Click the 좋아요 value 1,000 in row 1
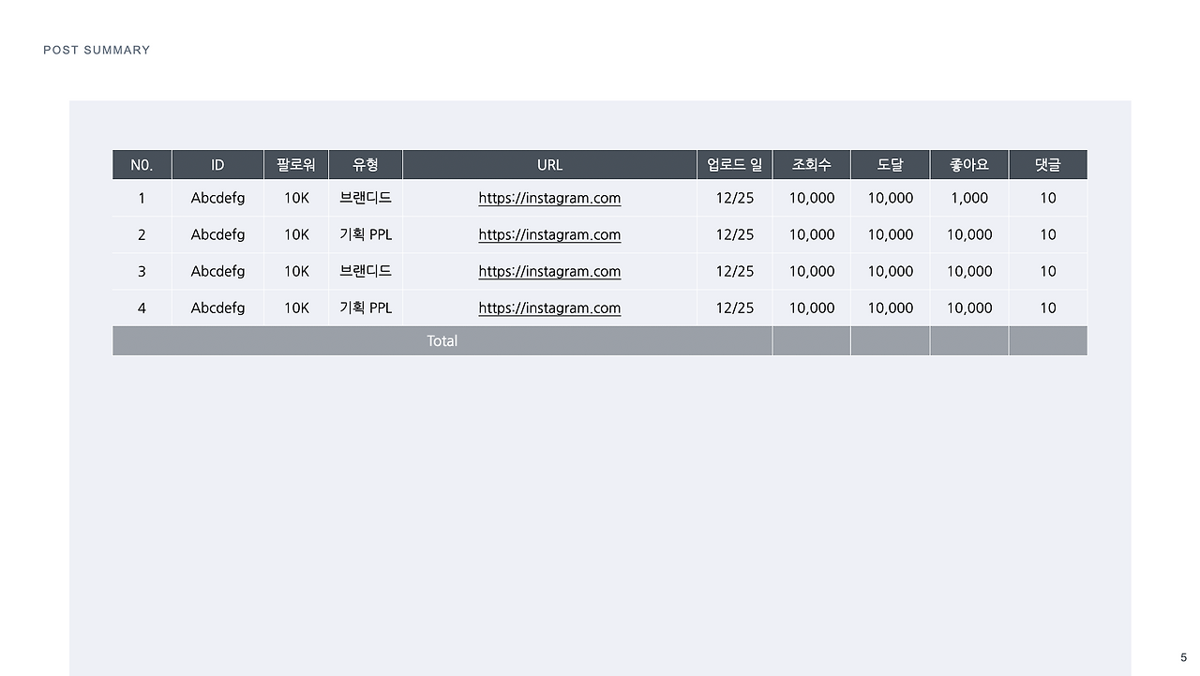 tap(969, 198)
